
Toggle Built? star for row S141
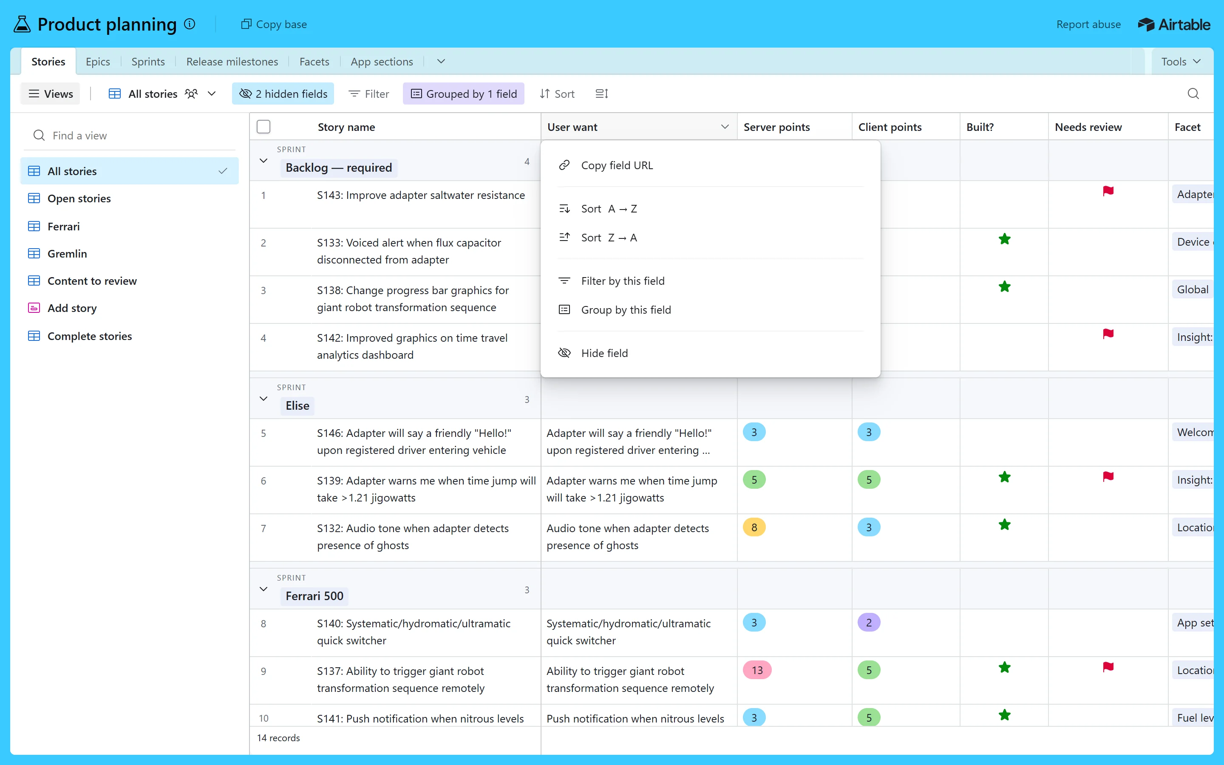click(1005, 715)
